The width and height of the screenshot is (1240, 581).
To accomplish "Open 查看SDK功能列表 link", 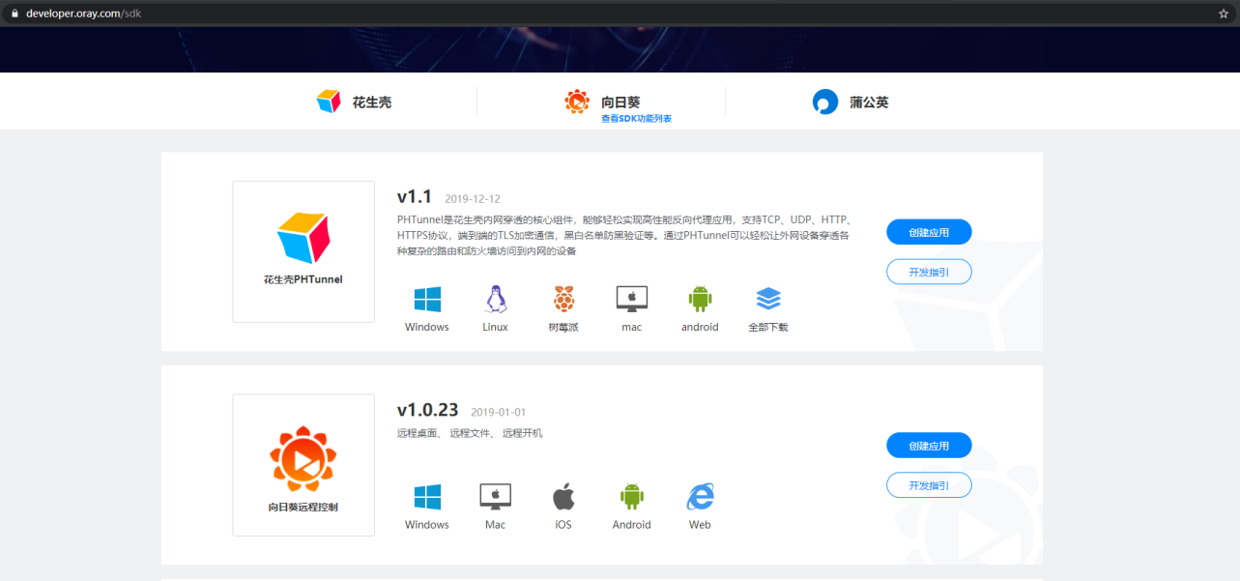I will coord(636,119).
